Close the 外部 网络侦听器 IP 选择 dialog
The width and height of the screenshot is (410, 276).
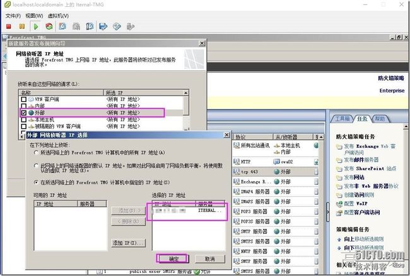click(226, 135)
